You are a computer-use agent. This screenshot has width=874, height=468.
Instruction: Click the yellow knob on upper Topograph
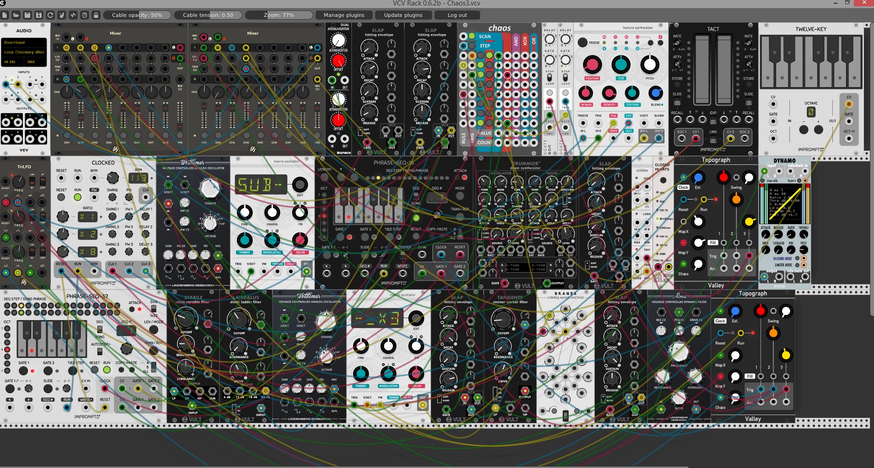749,221
